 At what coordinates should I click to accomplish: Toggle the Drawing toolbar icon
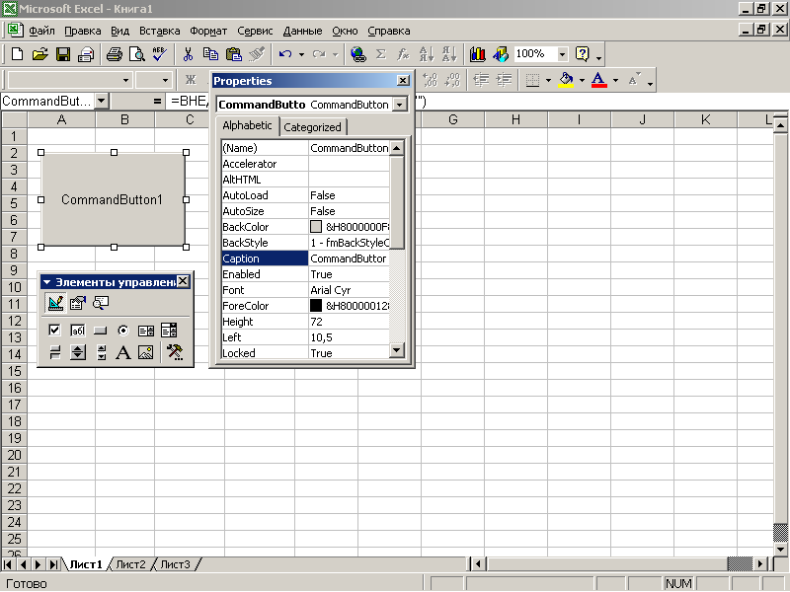(501, 54)
